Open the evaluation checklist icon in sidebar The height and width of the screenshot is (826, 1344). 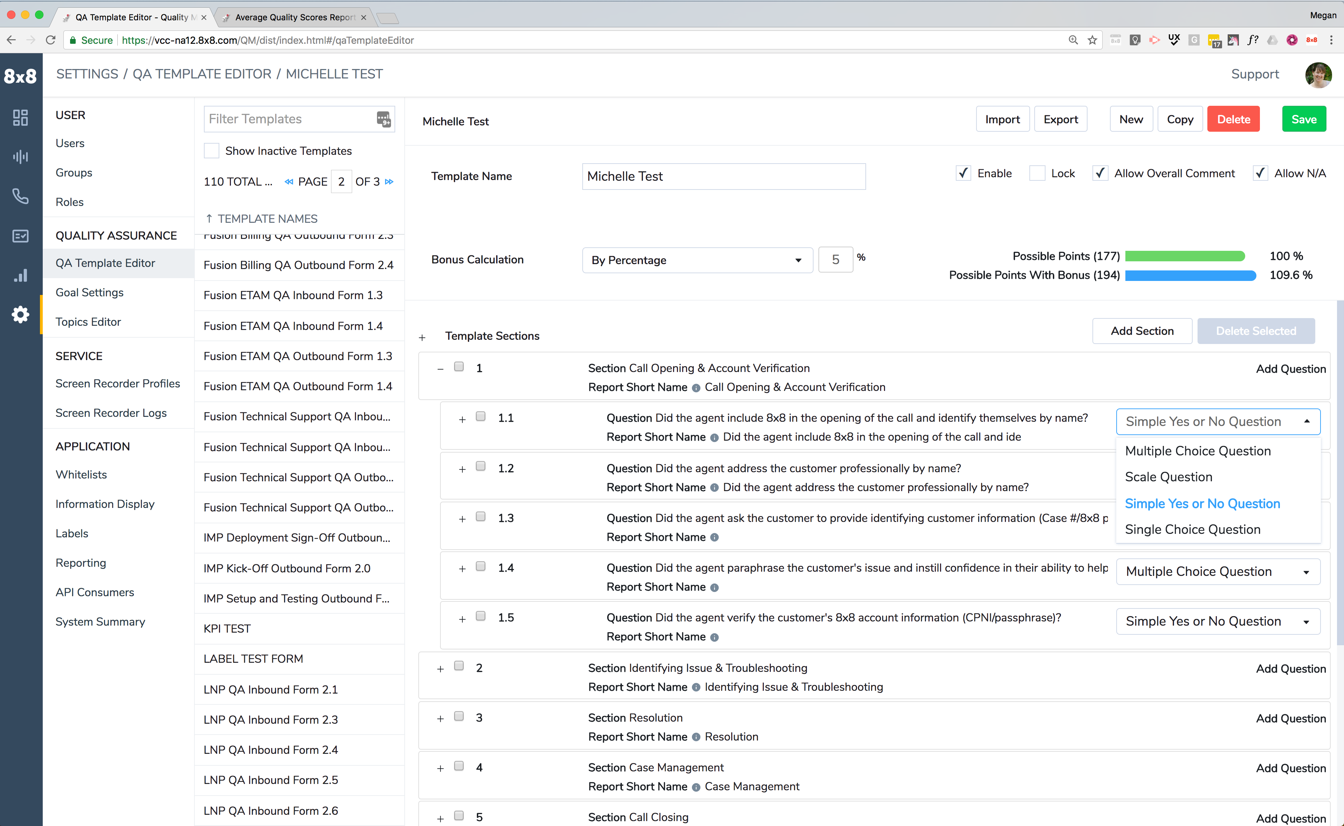pyautogui.click(x=20, y=235)
